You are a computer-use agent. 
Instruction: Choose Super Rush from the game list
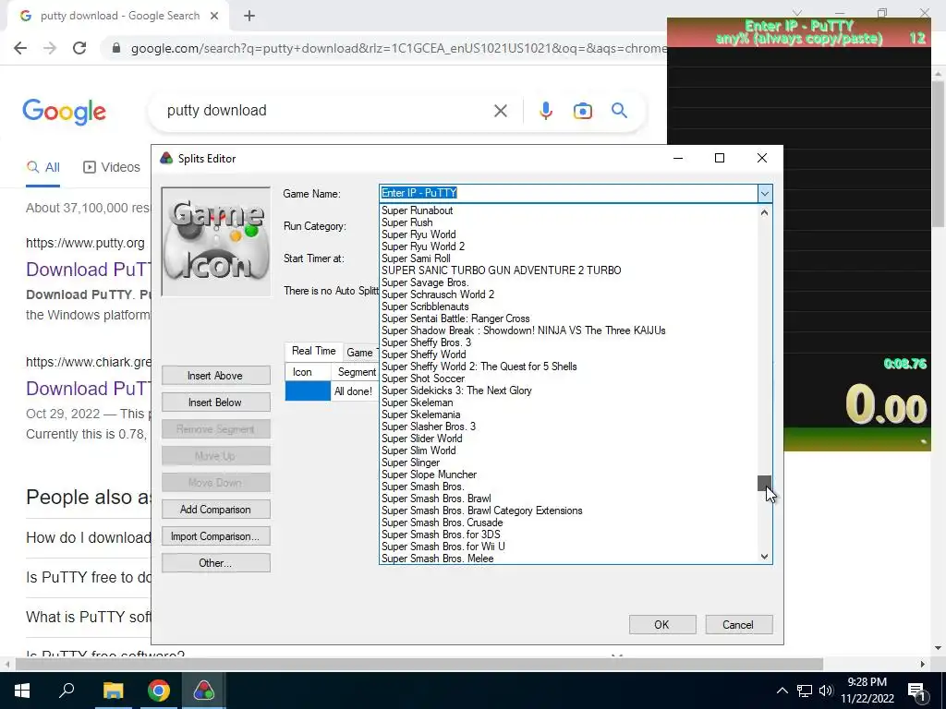pos(406,222)
